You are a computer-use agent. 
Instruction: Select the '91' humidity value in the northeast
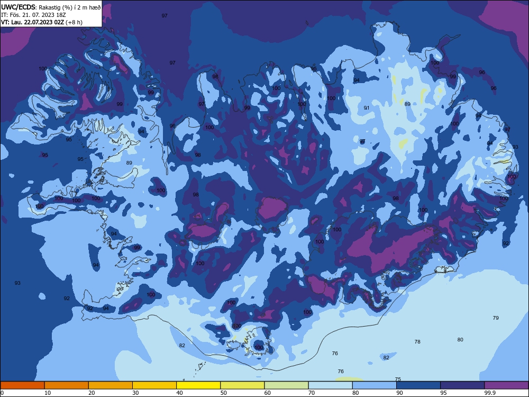pyautogui.click(x=367, y=107)
